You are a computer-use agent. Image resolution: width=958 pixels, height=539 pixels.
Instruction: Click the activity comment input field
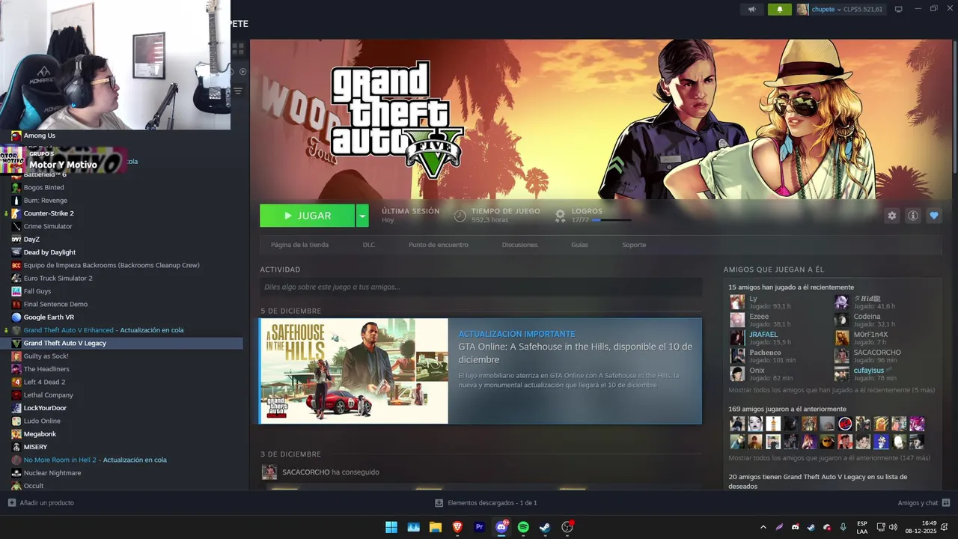480,287
